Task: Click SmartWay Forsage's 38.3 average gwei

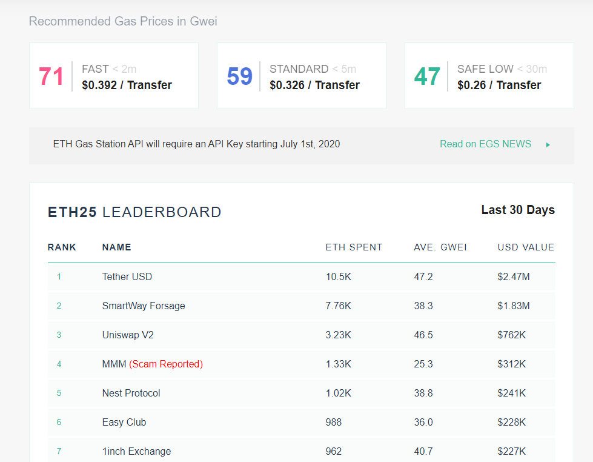Action: [423, 306]
